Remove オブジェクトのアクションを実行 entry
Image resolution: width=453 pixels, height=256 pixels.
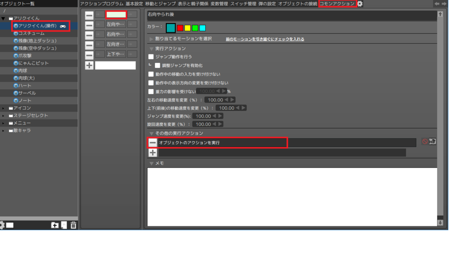[x=153, y=143]
